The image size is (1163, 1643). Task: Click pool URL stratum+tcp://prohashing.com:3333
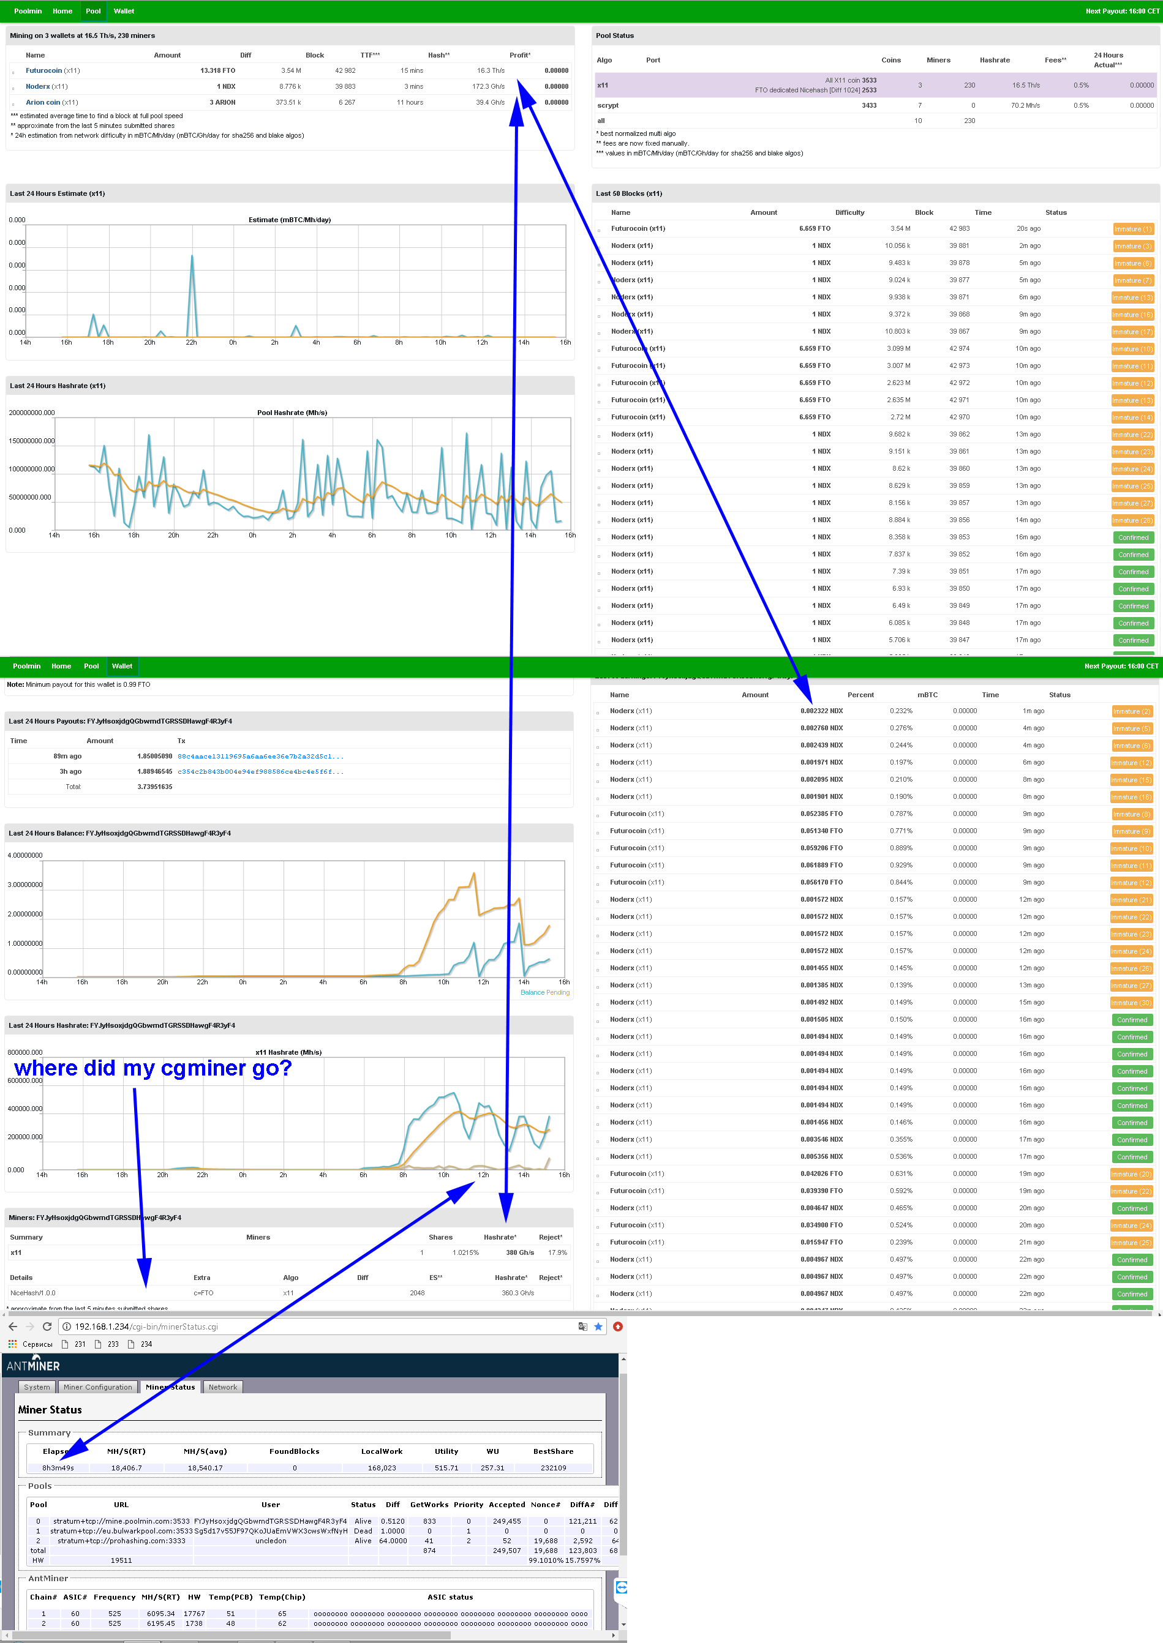pyautogui.click(x=122, y=1541)
